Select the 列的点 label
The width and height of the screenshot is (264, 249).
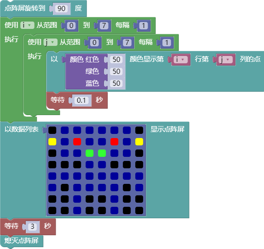coord(250,59)
